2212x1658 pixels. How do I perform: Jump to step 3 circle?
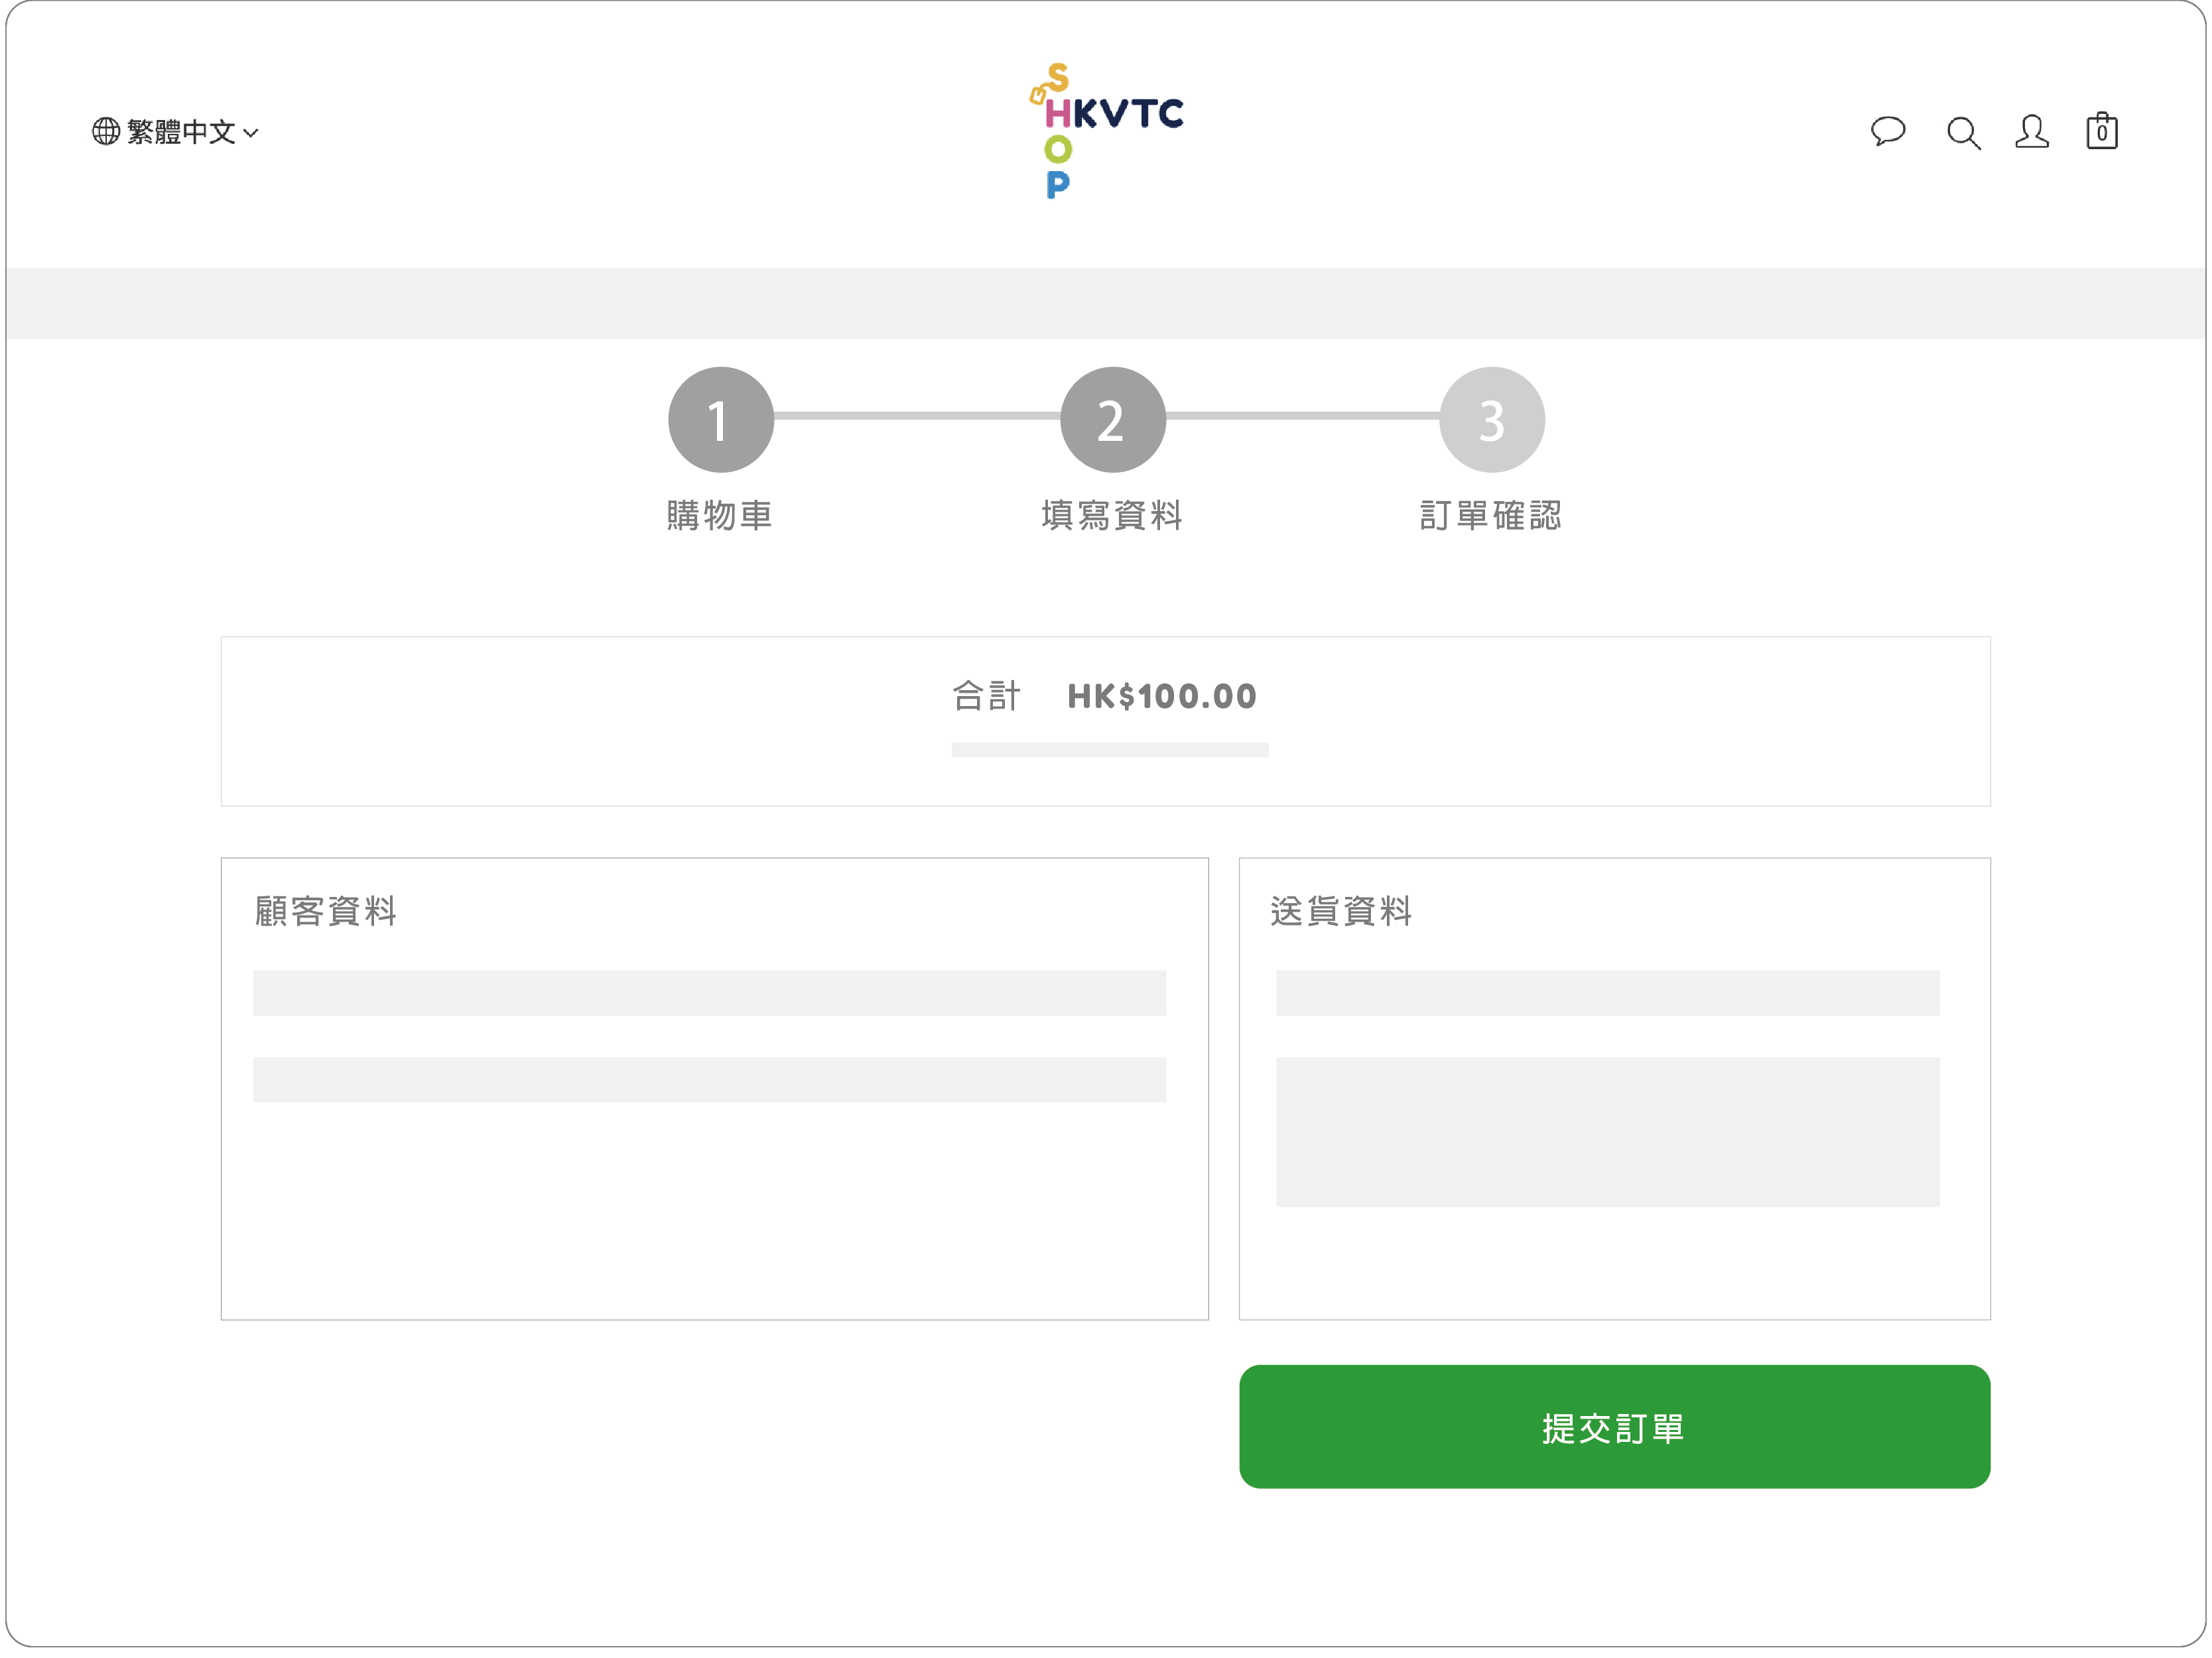tap(1491, 420)
